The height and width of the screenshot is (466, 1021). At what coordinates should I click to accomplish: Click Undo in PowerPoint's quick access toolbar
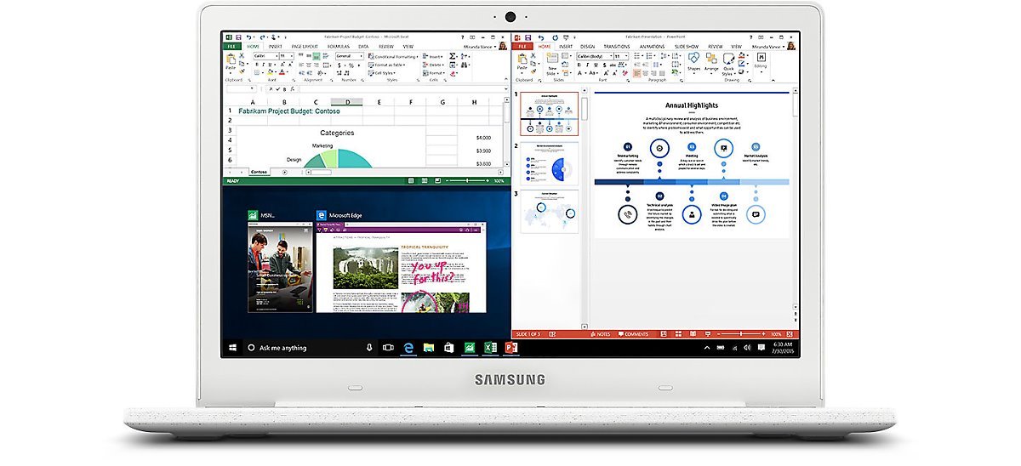tap(540, 37)
